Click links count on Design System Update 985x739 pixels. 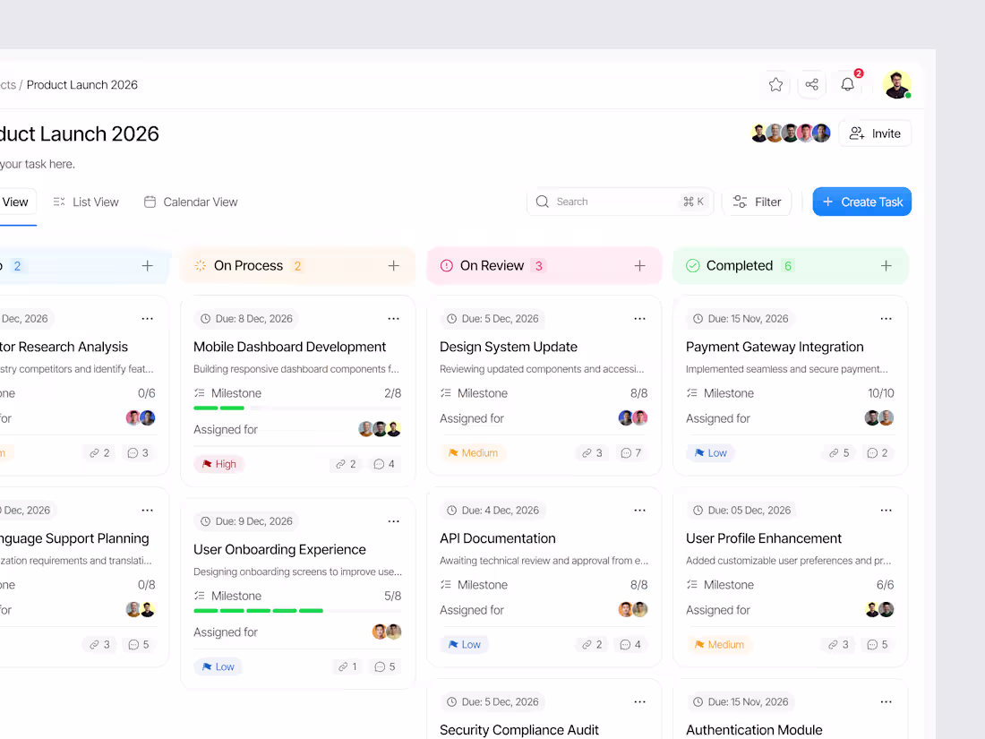click(x=592, y=452)
